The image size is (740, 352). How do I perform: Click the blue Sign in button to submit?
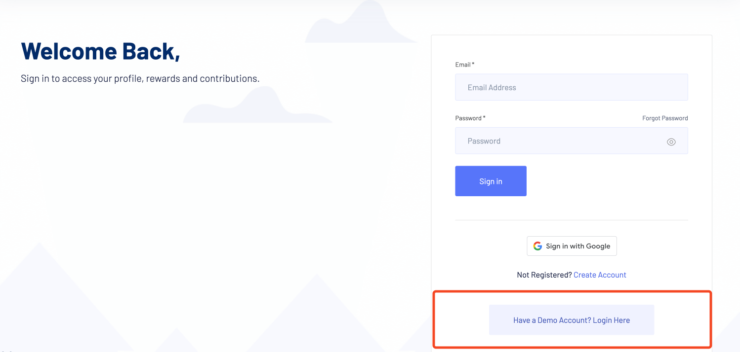(491, 181)
